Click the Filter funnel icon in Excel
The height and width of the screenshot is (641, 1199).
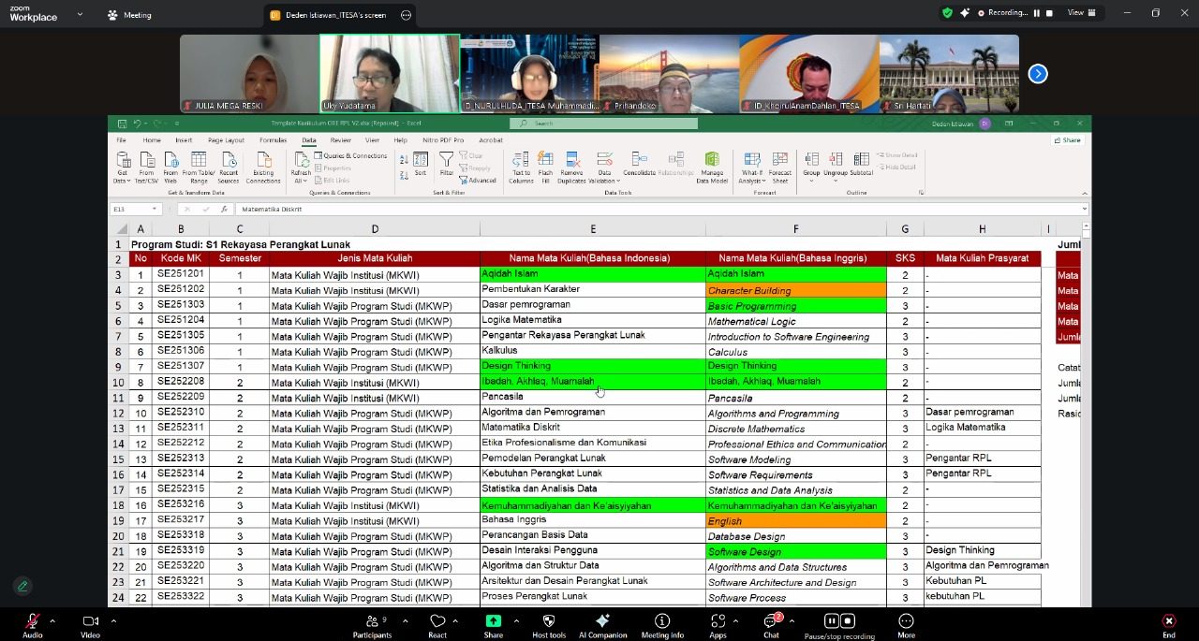[447, 162]
